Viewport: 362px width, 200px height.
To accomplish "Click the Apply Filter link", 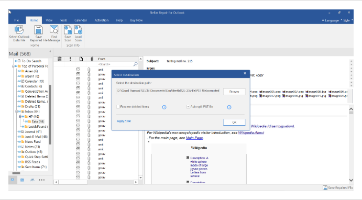I will tap(124, 121).
